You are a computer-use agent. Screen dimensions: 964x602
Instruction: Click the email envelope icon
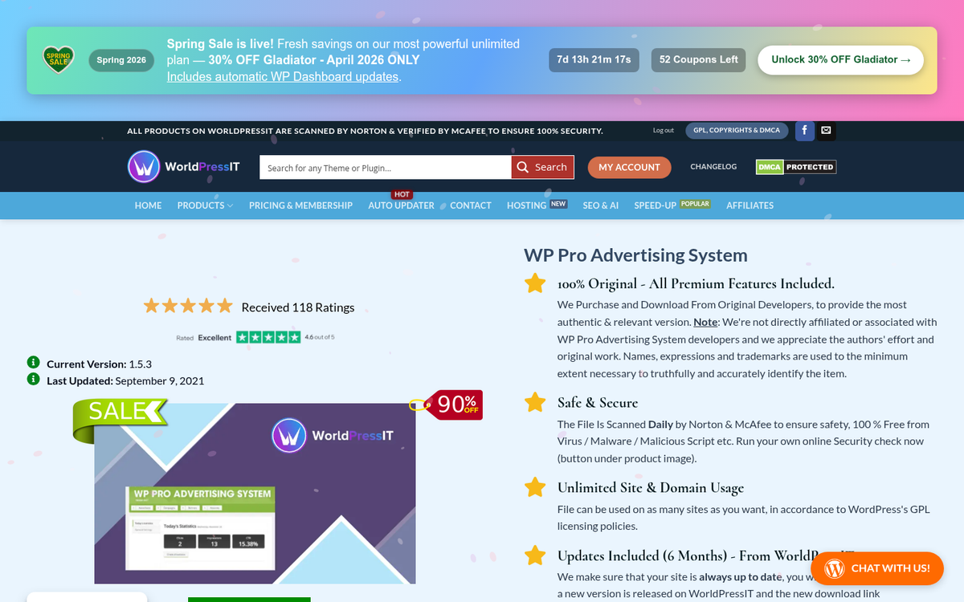(x=826, y=130)
